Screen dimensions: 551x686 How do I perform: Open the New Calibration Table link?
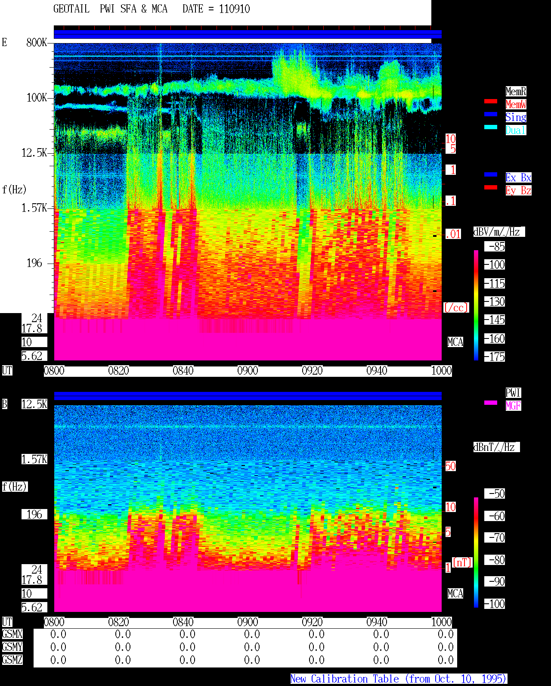click(399, 679)
